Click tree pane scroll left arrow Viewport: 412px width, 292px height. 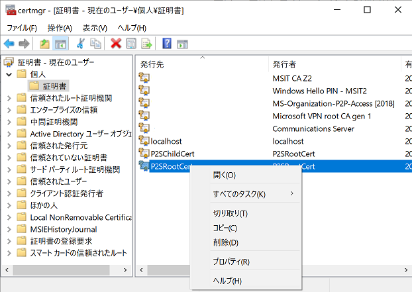pos(7,270)
